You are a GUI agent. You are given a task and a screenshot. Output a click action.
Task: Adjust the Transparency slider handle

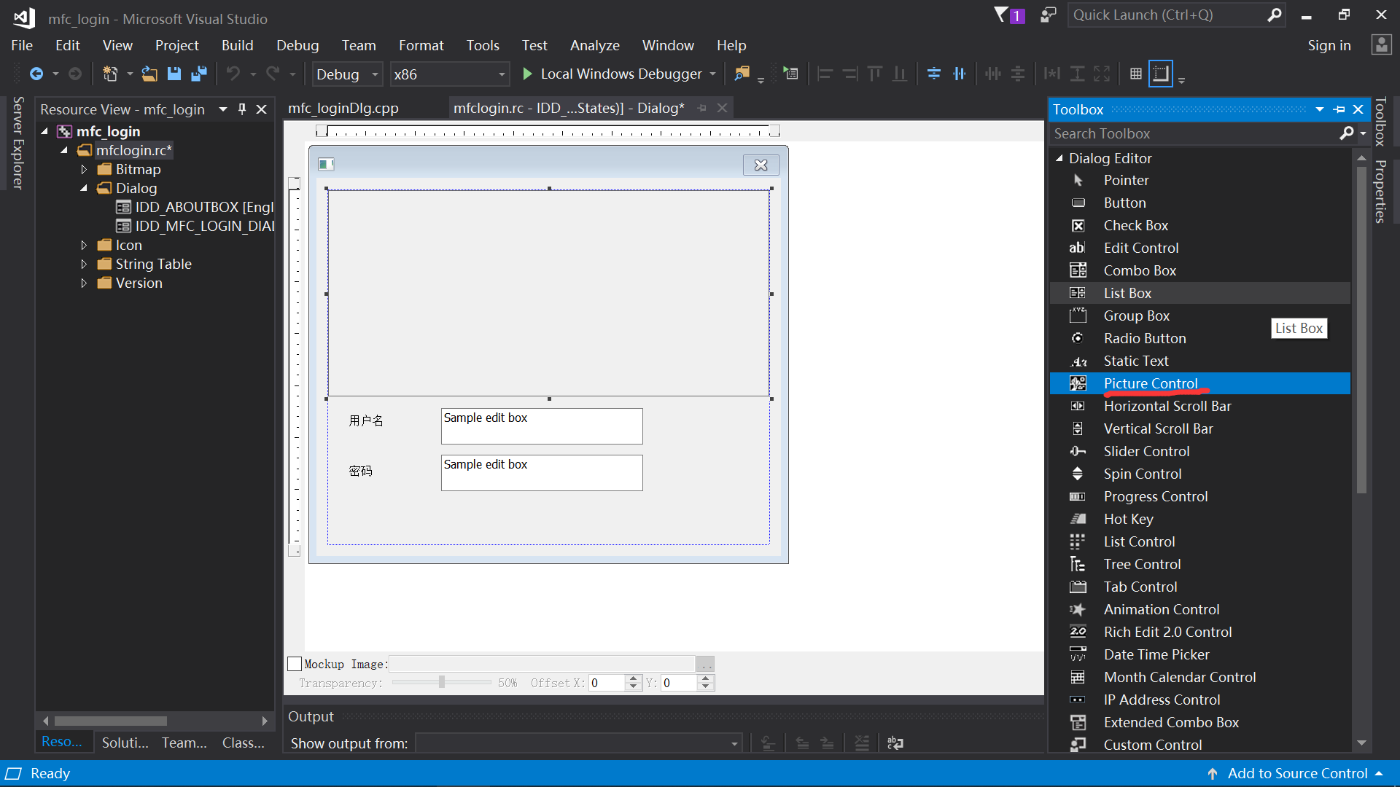pyautogui.click(x=441, y=683)
